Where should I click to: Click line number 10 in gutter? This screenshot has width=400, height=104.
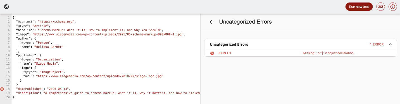point(8,55)
